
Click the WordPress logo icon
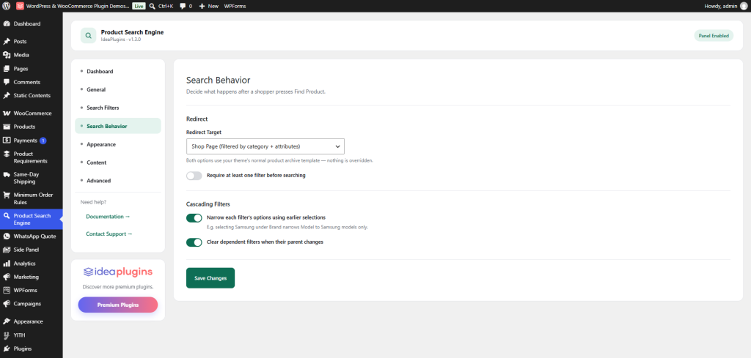click(x=7, y=6)
